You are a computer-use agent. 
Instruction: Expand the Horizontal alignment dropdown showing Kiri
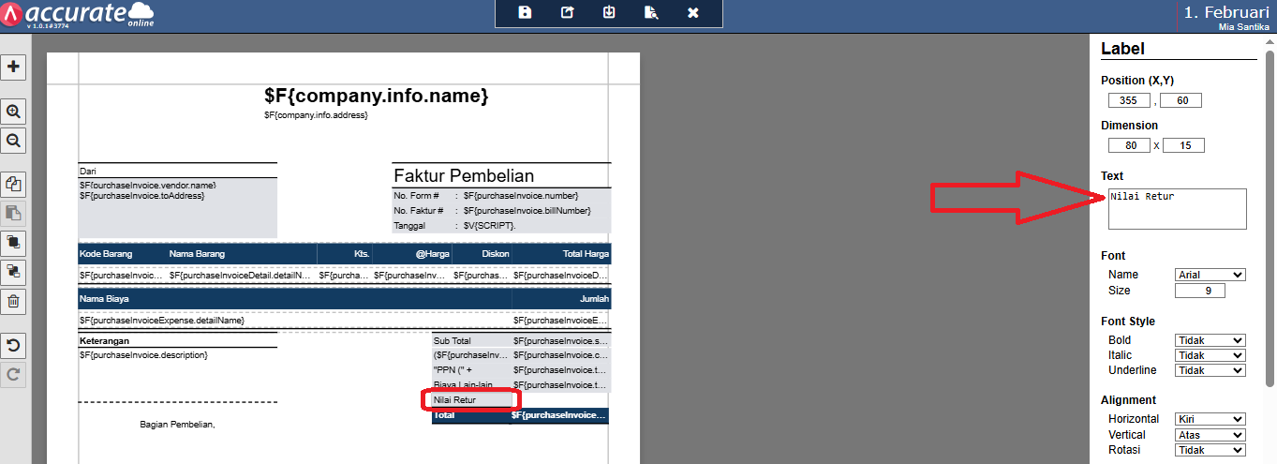click(x=1210, y=419)
